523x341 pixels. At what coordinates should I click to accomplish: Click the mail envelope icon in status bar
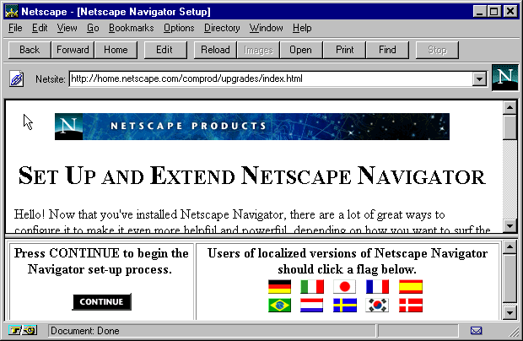[x=476, y=331]
